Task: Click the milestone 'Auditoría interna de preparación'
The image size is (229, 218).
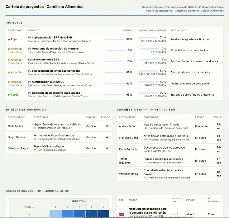Action: coord(190,83)
